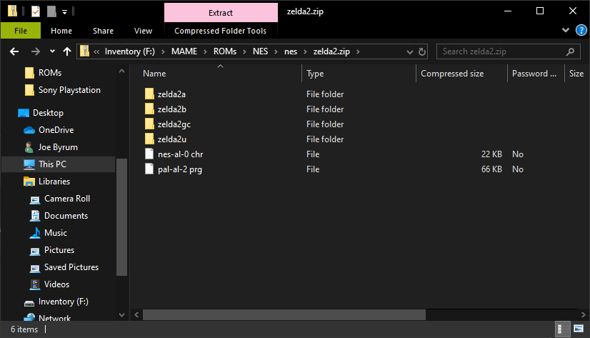Select the nes-al-0 chr file
This screenshot has height=338, width=590.
click(180, 154)
